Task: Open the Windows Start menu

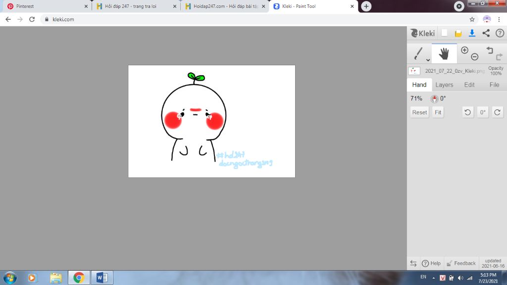Action: pos(10,278)
